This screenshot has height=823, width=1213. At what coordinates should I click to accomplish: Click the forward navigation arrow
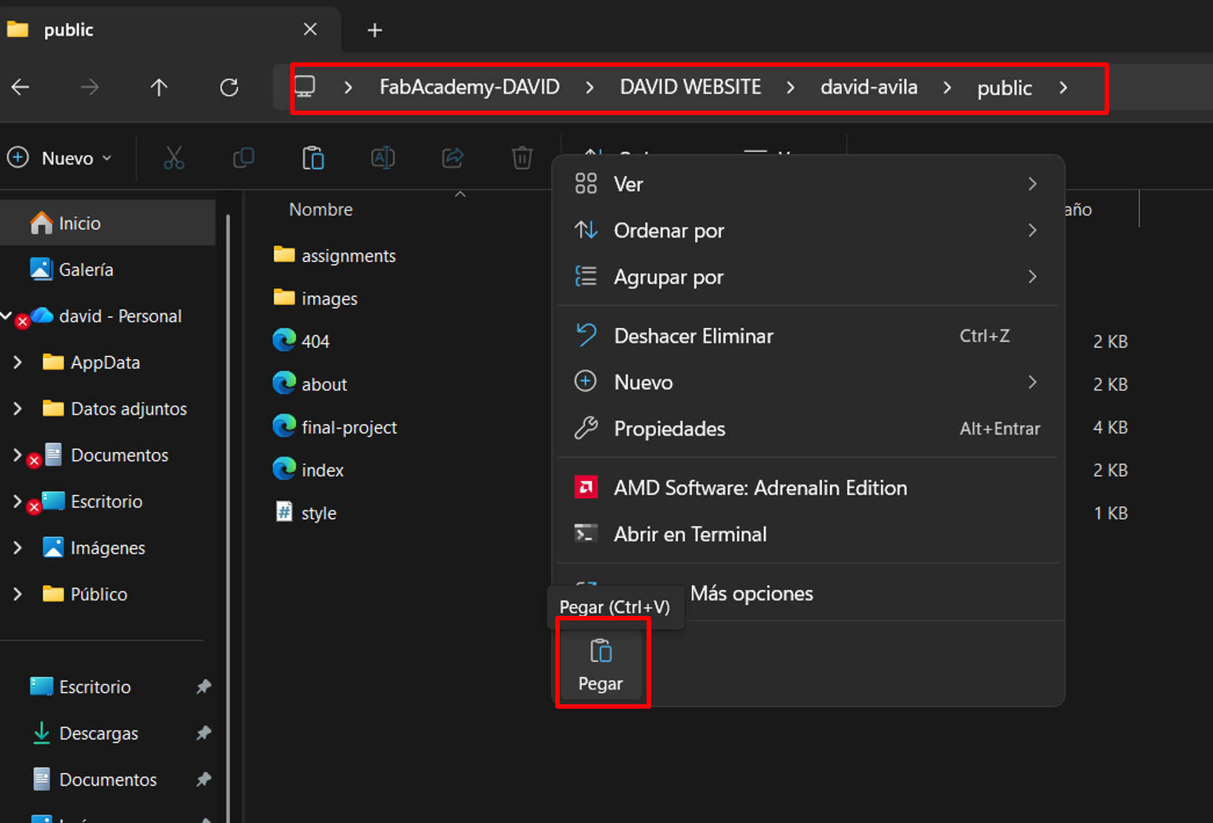[x=90, y=88]
